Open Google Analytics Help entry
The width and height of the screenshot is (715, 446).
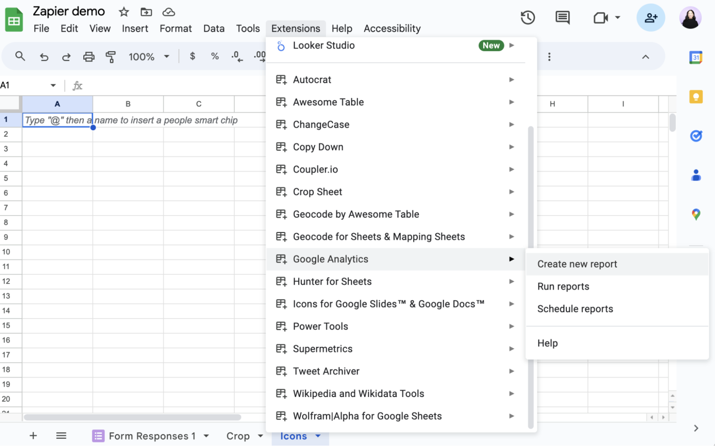click(x=617, y=343)
